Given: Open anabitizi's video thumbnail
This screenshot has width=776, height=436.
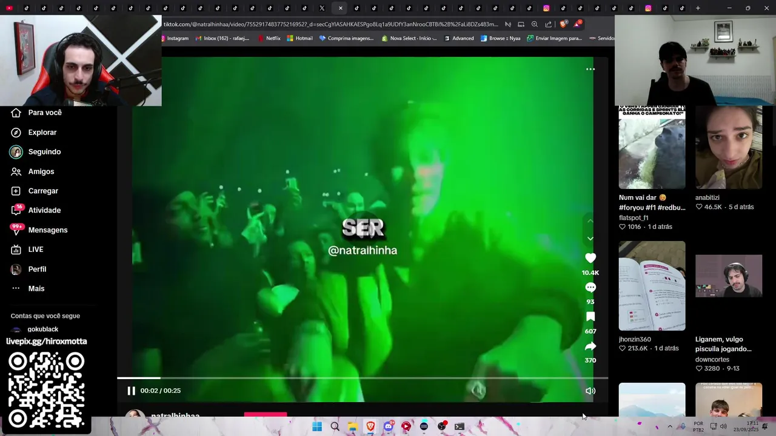Looking at the screenshot, I should 729,147.
